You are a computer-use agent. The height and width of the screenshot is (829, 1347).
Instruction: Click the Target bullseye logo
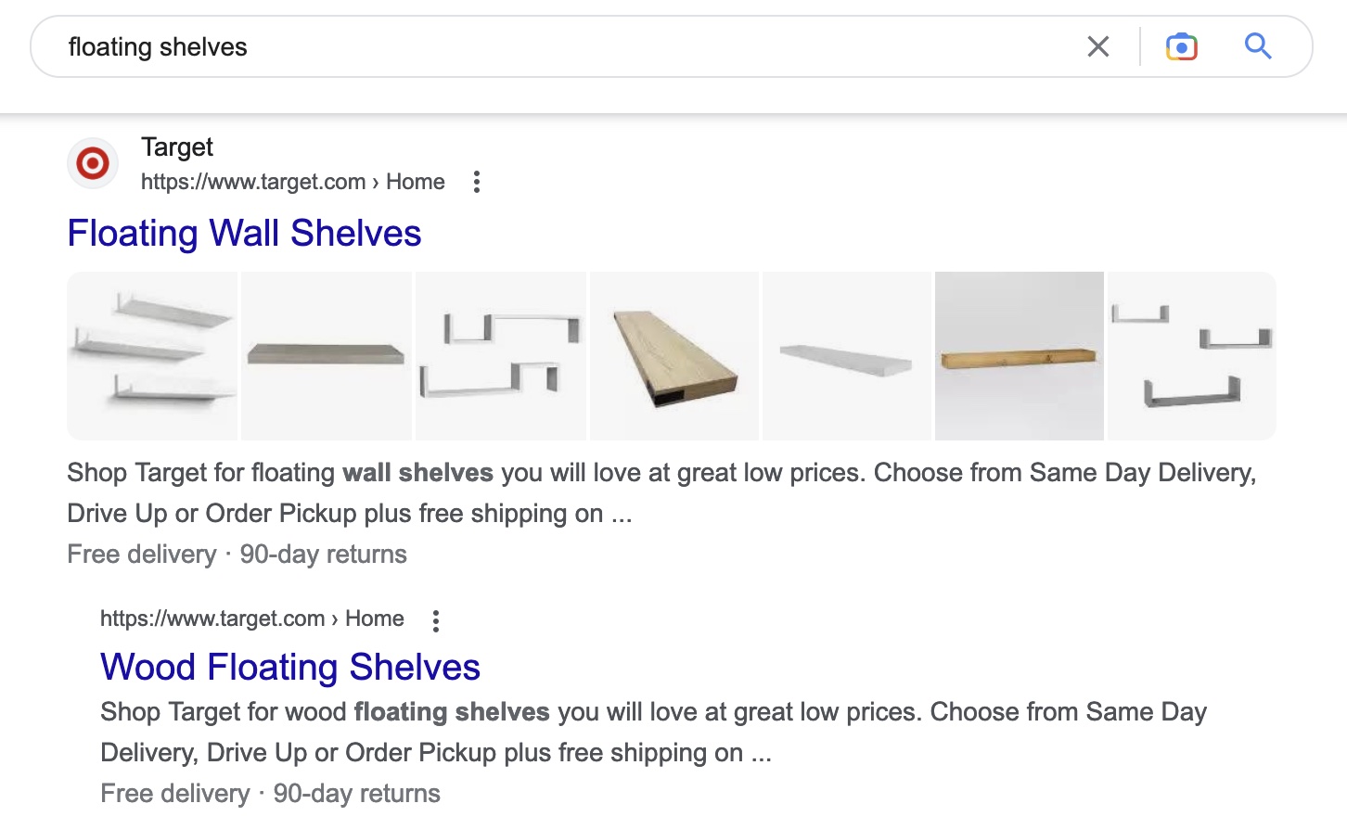(93, 163)
